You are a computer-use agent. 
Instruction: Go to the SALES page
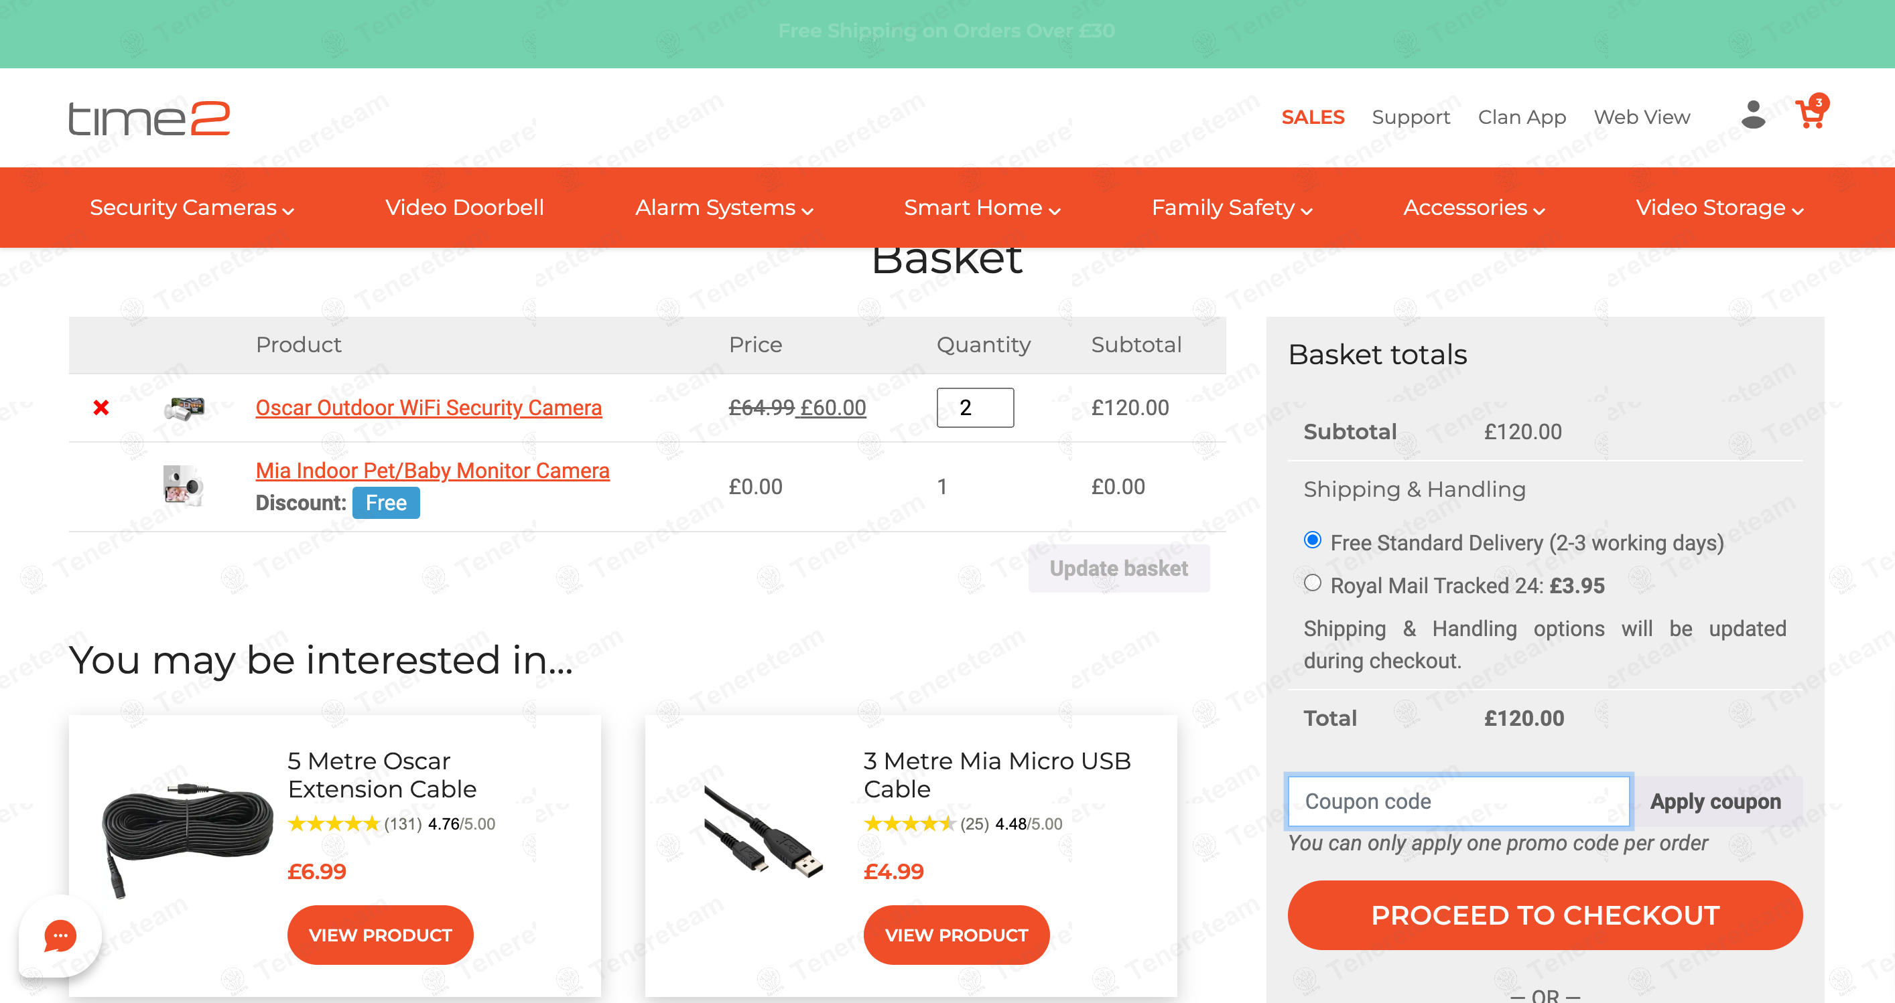click(1313, 118)
